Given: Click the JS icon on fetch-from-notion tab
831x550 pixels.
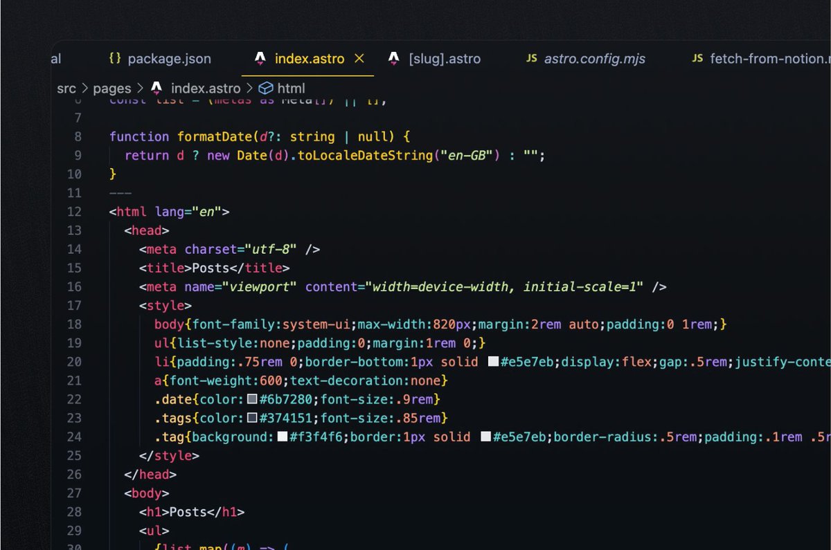Looking at the screenshot, I should (x=697, y=59).
